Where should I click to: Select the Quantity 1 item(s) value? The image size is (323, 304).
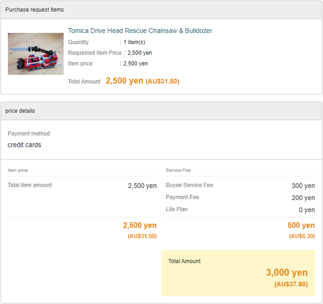point(134,42)
